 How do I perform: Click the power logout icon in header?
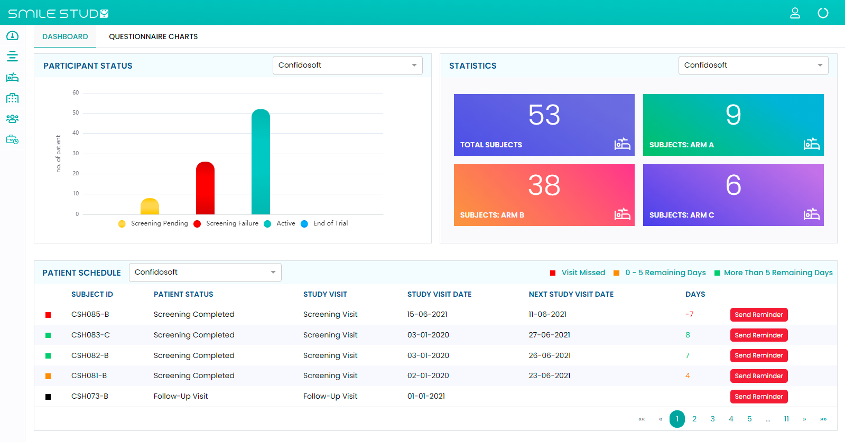[x=823, y=13]
